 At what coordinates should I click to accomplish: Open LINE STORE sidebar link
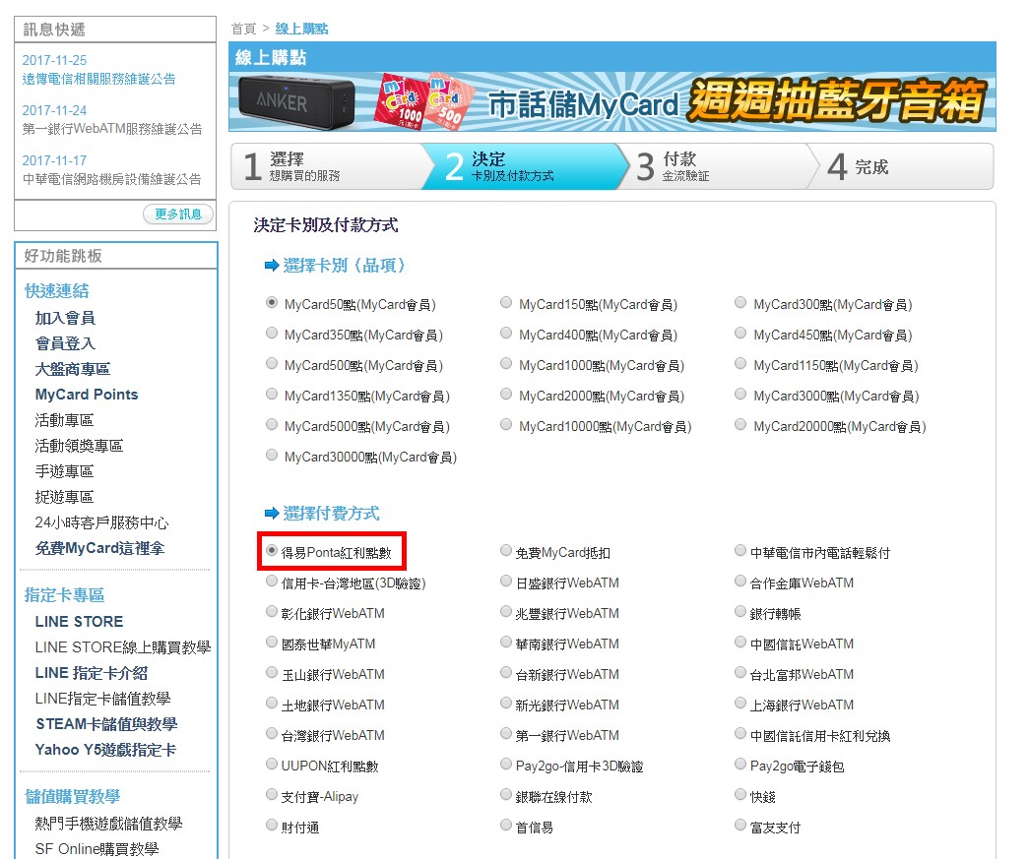[x=79, y=622]
